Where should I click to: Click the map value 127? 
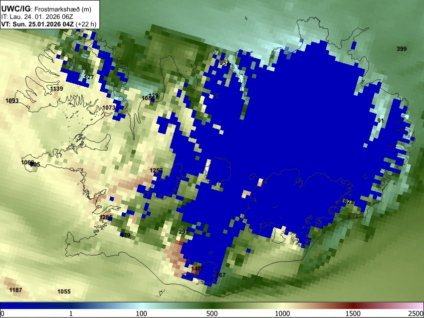coord(89,77)
